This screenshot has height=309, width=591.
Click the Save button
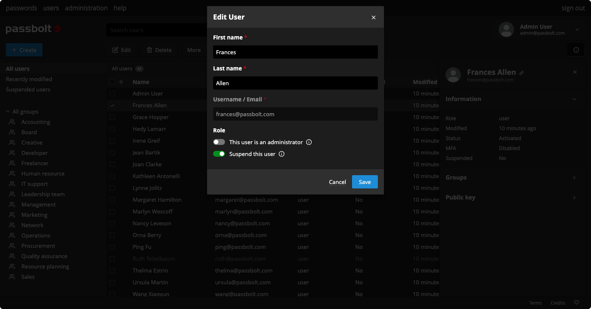[365, 182]
